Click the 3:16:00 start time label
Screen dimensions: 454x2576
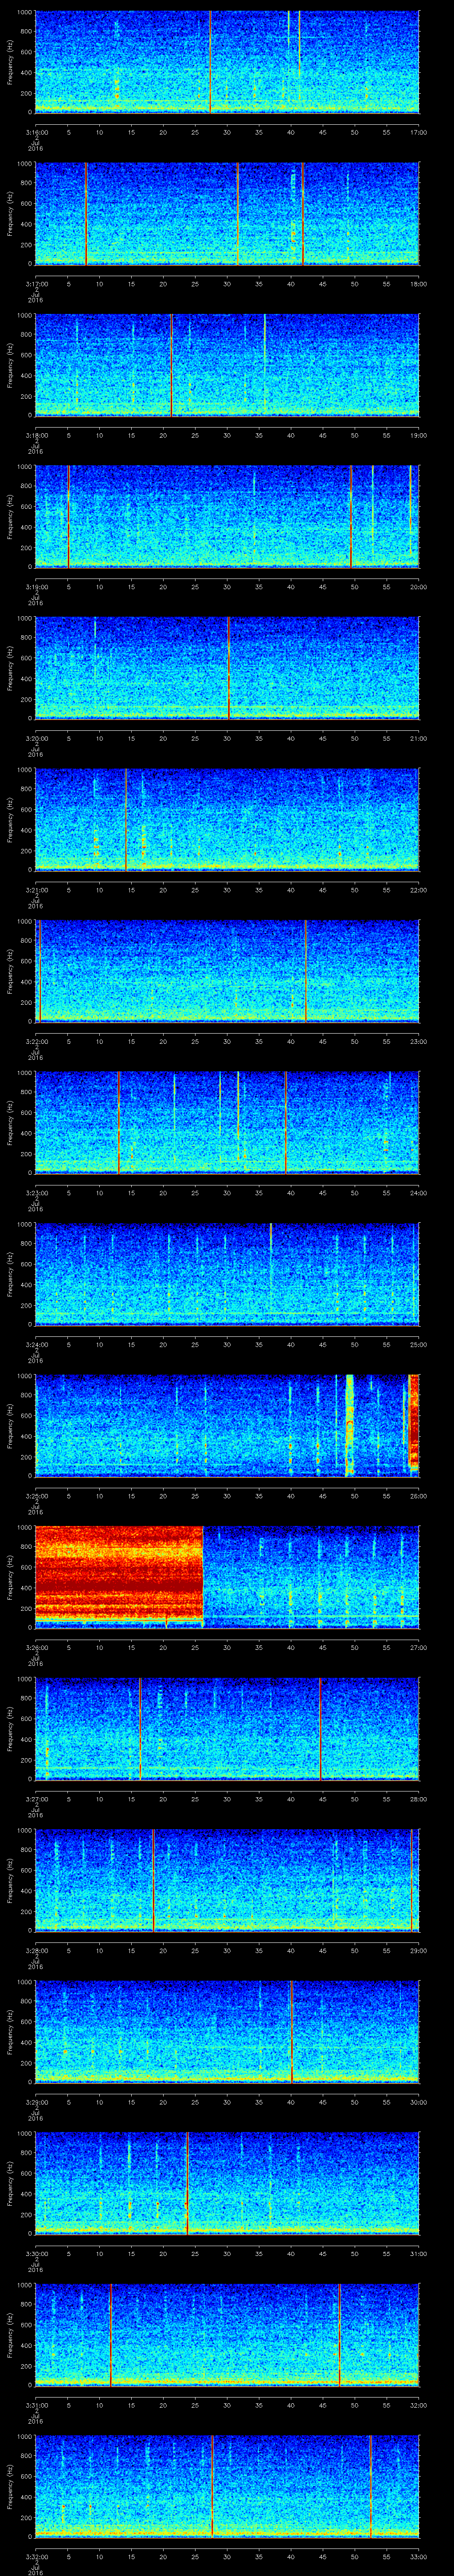37,132
